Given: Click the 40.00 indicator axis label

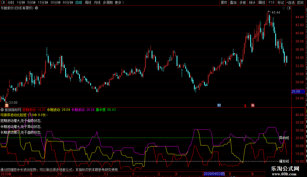Looking at the screenshot, I should [300, 115].
